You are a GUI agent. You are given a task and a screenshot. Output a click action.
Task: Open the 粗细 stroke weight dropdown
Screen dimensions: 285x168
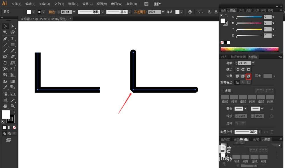(253, 63)
